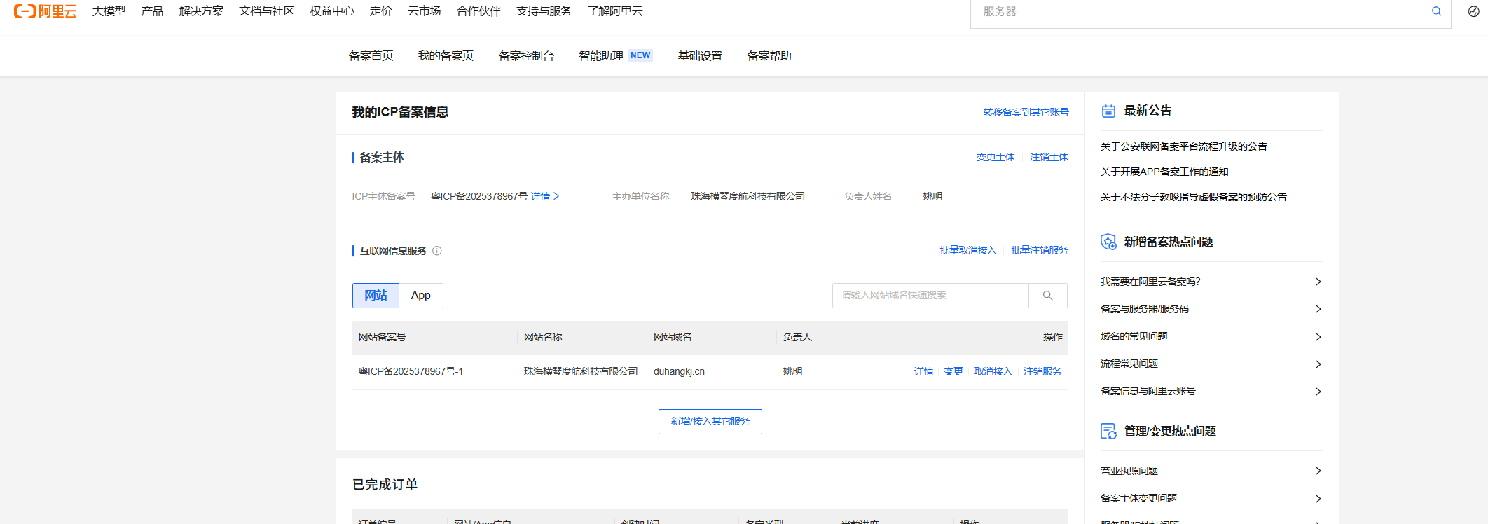Click 取消接入 for the duhangkj.cn row

993,371
